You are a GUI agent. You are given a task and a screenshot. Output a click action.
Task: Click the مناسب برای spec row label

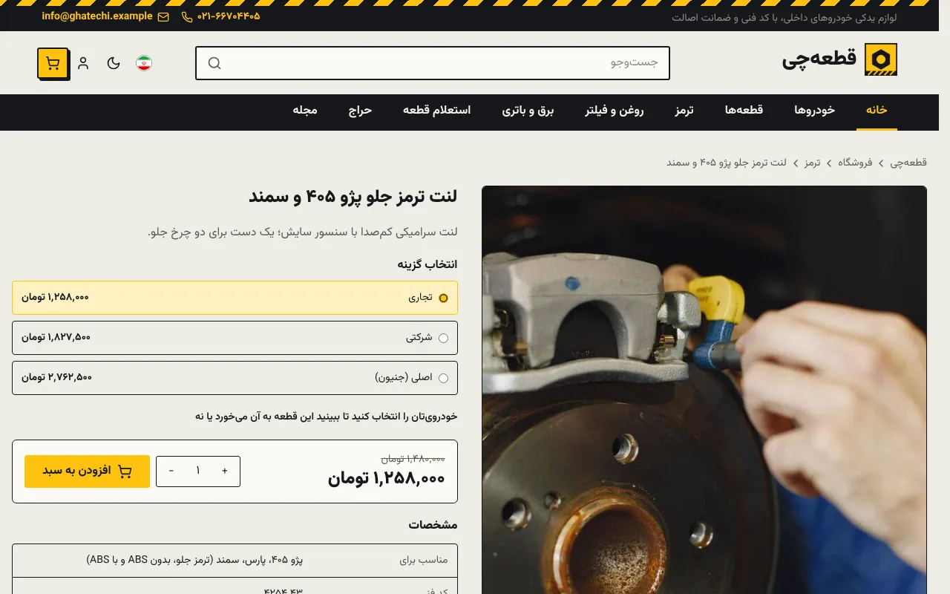pos(424,561)
